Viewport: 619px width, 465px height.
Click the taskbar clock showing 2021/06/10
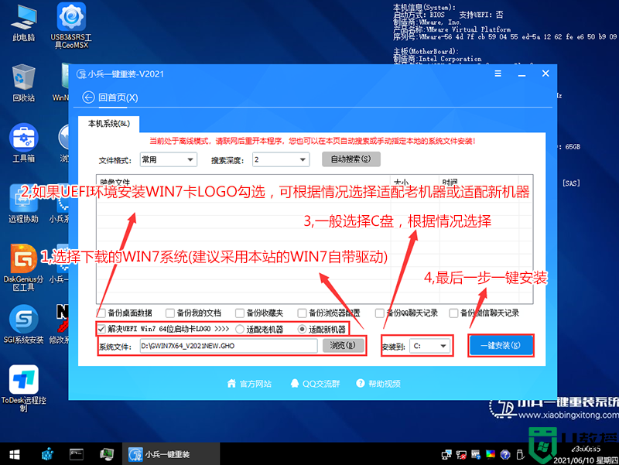point(586,455)
